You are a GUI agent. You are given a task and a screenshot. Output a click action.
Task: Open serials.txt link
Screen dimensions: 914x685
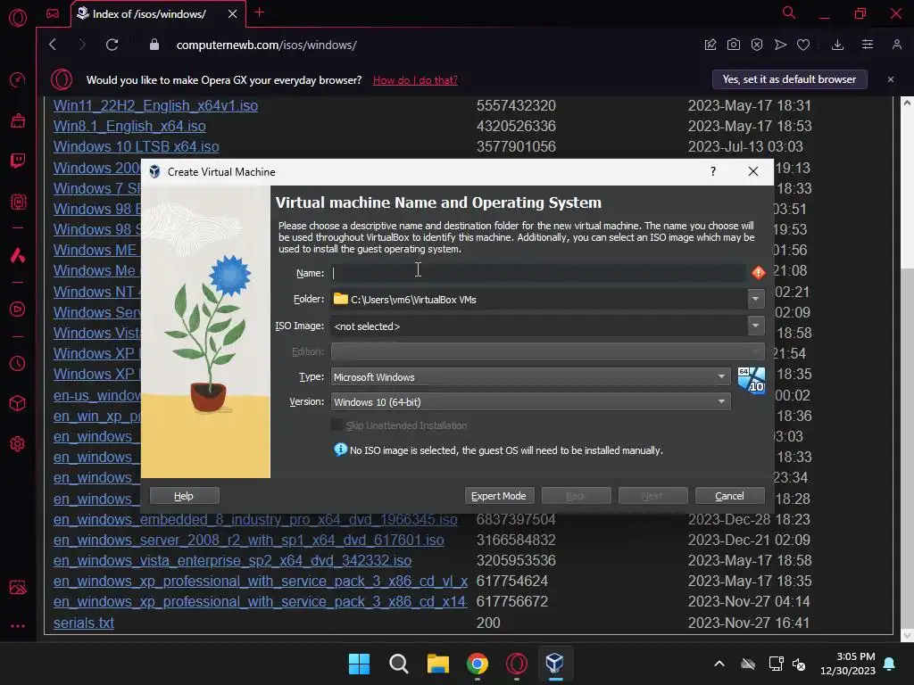(83, 623)
